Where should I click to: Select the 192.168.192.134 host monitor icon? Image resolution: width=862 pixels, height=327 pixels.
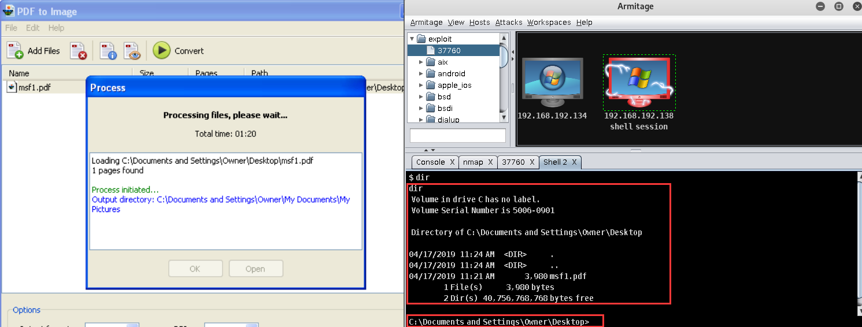pyautogui.click(x=552, y=83)
